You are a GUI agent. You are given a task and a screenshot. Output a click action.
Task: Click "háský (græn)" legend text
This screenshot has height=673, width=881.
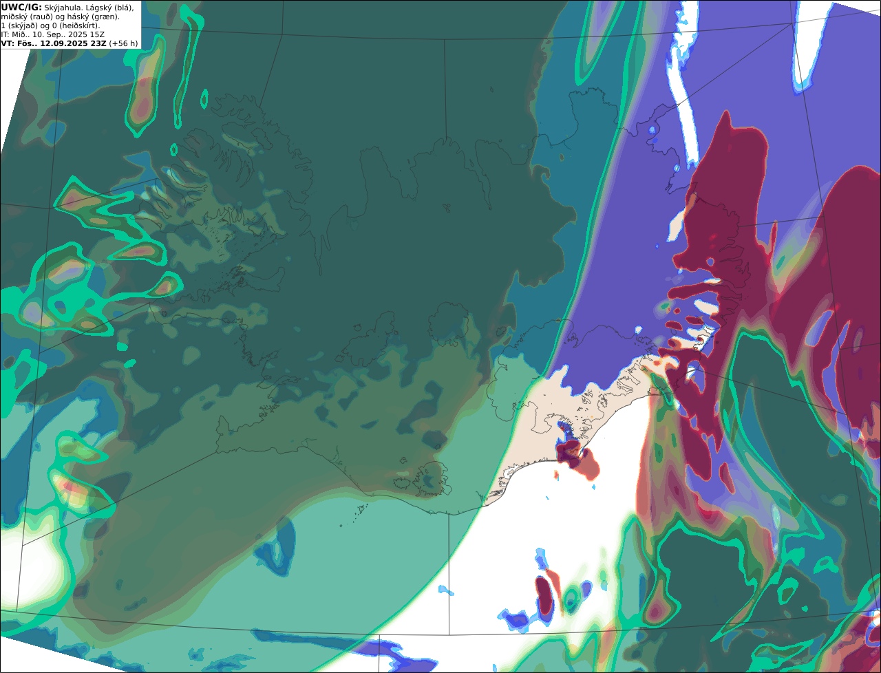tap(93, 17)
